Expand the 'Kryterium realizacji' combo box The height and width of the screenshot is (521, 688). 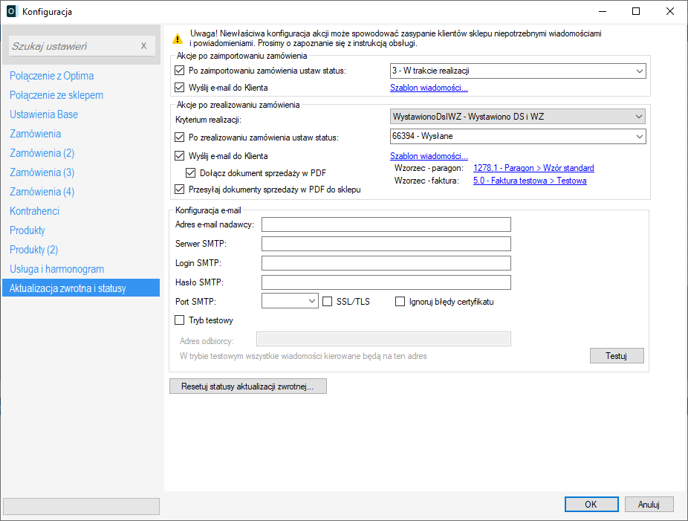[x=518, y=117]
